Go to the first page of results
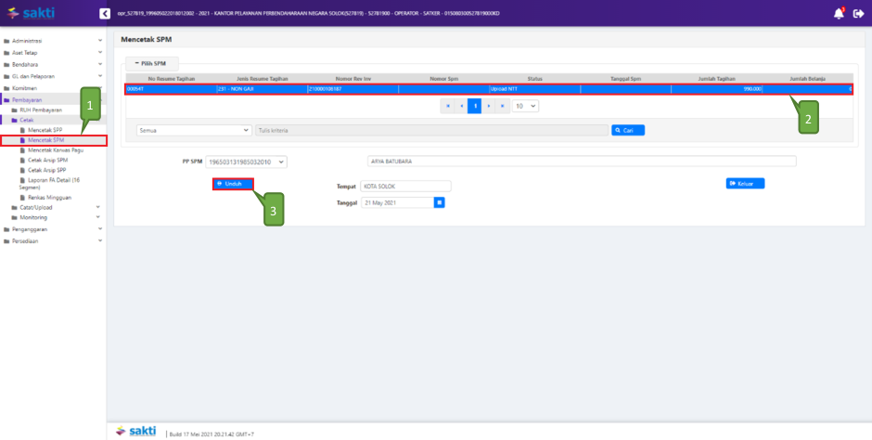 click(448, 107)
